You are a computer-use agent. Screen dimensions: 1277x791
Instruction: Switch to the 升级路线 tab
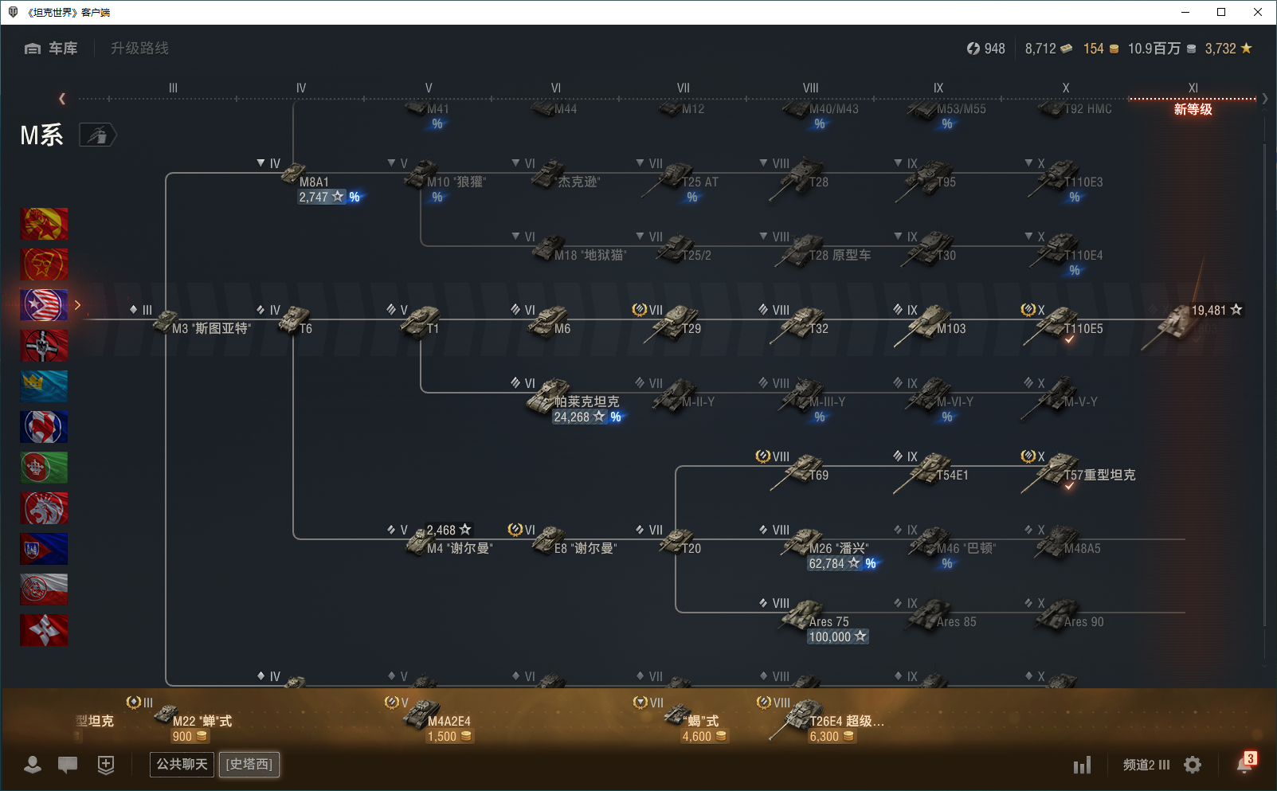pos(139,49)
